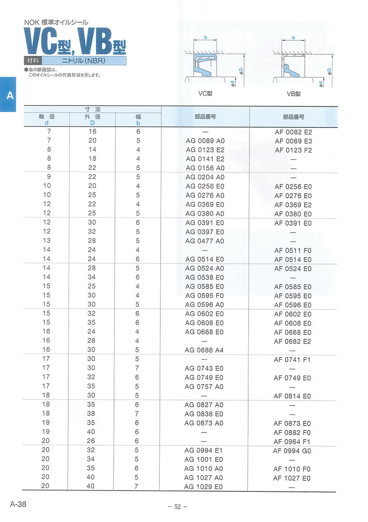
Task: Click part number AG 1029 E0
Action: 204,487
